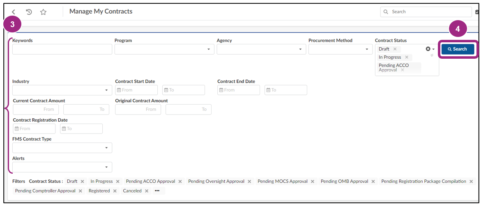Screen dimensions: 481x207
Task: Expand the Program dropdown
Action: coord(164,49)
